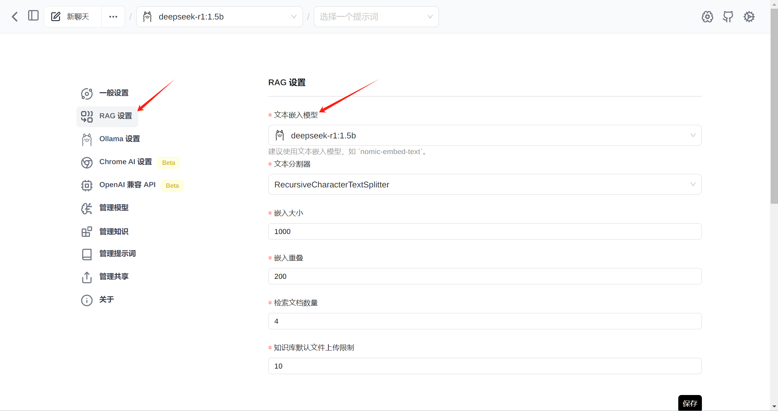
Task: Click the 保存 save button
Action: tap(690, 403)
